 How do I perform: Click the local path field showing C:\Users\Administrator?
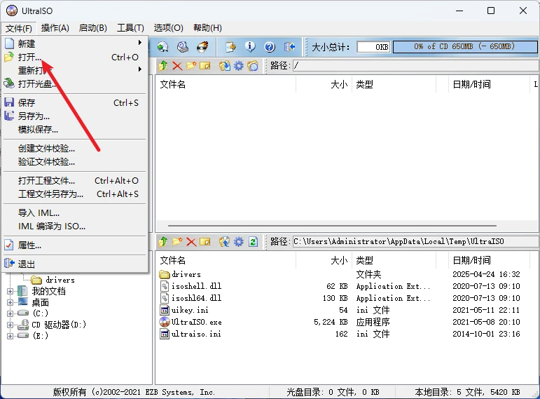[x=415, y=242]
